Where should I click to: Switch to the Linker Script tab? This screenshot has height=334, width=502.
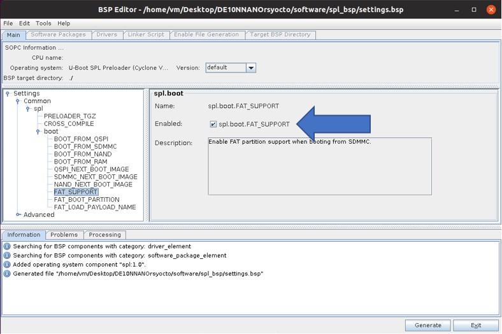[x=145, y=35]
